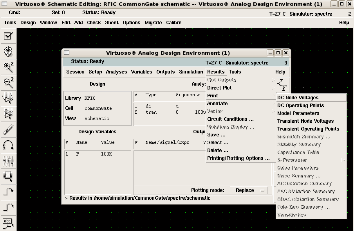Select DC Node Voltages
The width and height of the screenshot is (354, 231).
tap(311, 98)
